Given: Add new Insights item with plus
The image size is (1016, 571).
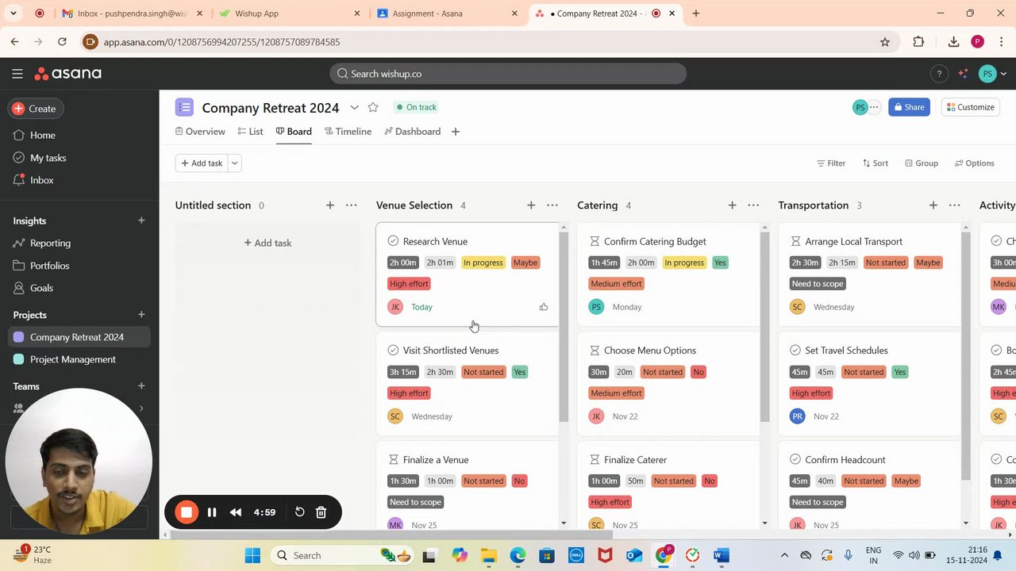Looking at the screenshot, I should click(141, 220).
